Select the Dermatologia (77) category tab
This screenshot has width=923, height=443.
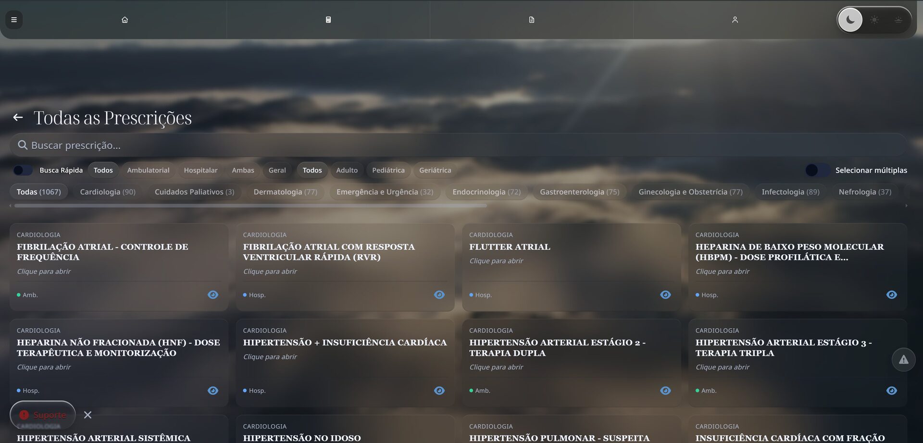(285, 192)
